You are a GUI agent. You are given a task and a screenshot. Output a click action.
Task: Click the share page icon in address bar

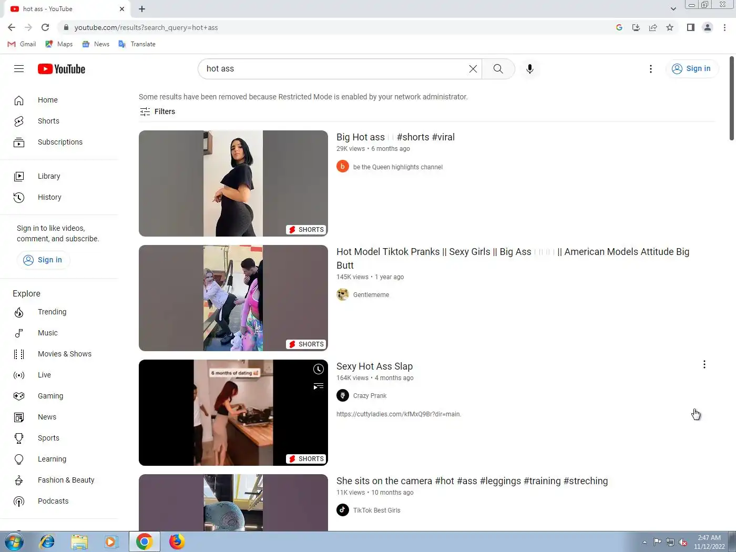coord(653,27)
